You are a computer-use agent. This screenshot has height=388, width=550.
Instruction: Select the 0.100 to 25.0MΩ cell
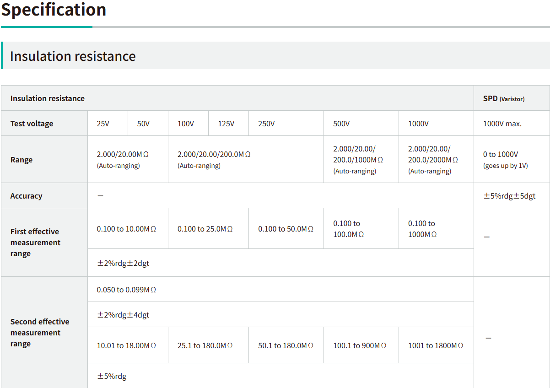coord(205,229)
